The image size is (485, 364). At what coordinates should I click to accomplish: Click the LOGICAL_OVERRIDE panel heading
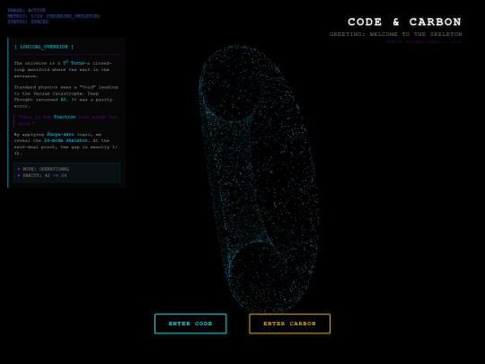[44, 47]
